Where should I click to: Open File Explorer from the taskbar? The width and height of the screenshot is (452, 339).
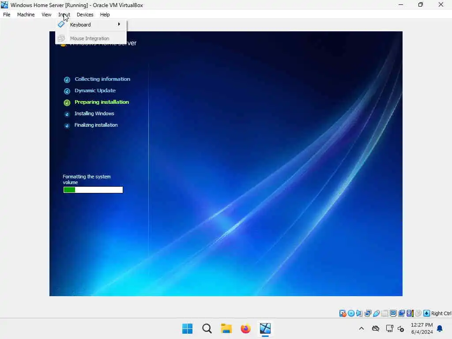coord(226,328)
